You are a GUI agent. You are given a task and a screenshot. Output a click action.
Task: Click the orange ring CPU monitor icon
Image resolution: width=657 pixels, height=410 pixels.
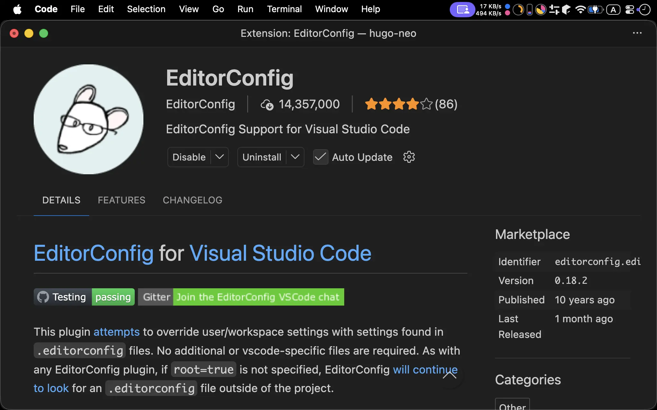(x=518, y=10)
